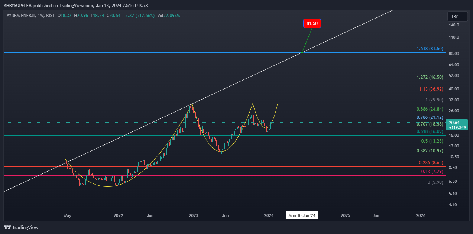This screenshot has width=473, height=234.
Task: Click the 4.10 price scale value
Action: pyautogui.click(x=453, y=205)
